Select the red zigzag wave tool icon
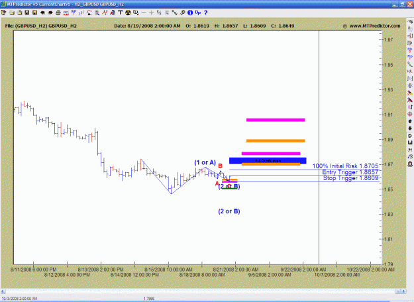The image size is (414, 302). pyautogui.click(x=105, y=13)
